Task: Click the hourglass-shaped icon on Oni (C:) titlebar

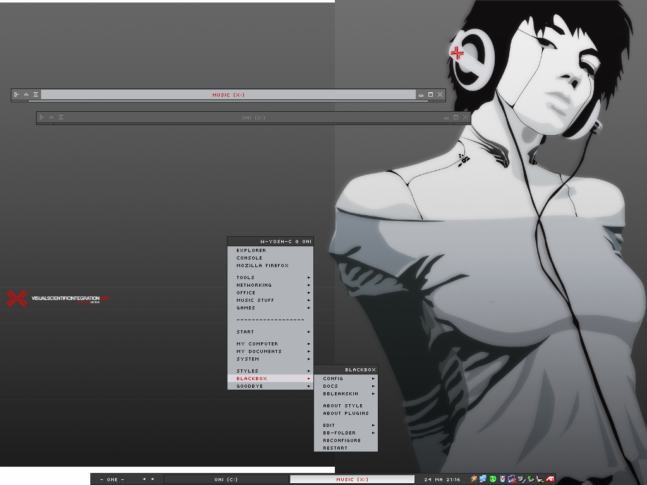Action: pyautogui.click(x=61, y=117)
